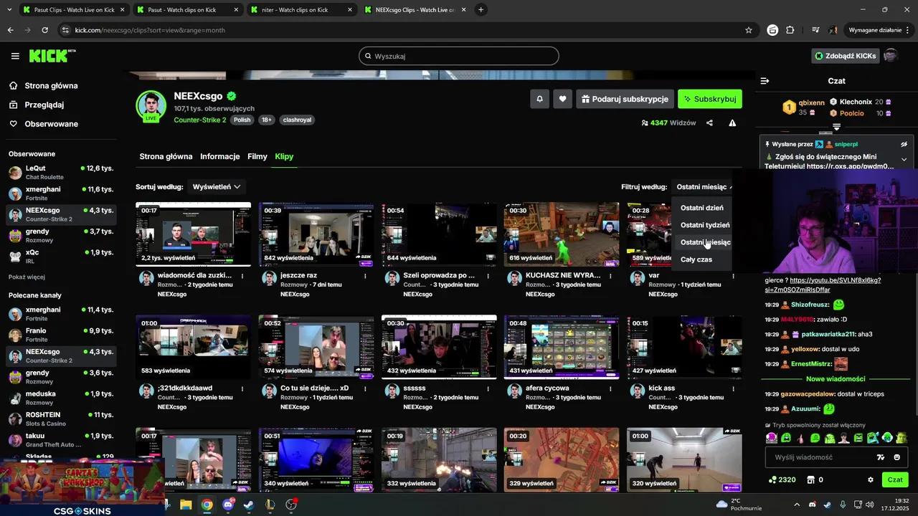Screen dimensions: 918x516
Task: Click the channel shop icon next to 0
Action: pyautogui.click(x=811, y=479)
